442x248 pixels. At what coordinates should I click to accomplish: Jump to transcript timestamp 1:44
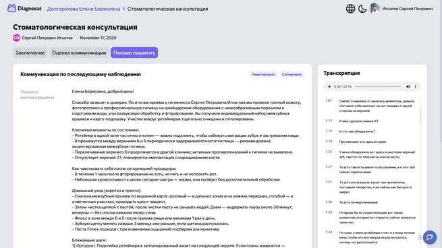pyautogui.click(x=329, y=232)
